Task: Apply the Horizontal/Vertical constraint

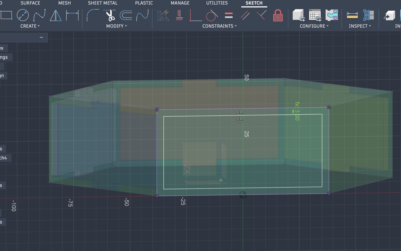Action: [x=195, y=15]
